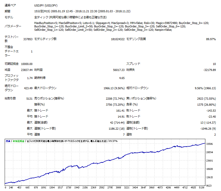Click the 連勝(金額) label

pyautogui.click(x=41, y=122)
